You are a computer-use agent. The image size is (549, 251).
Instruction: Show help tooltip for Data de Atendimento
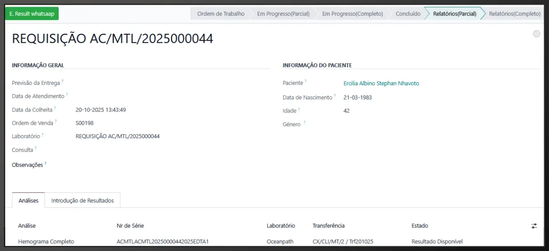[67, 94]
